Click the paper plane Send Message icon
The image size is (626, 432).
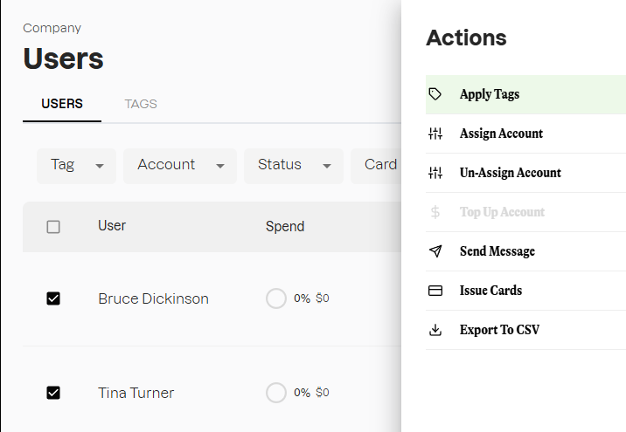pos(435,251)
